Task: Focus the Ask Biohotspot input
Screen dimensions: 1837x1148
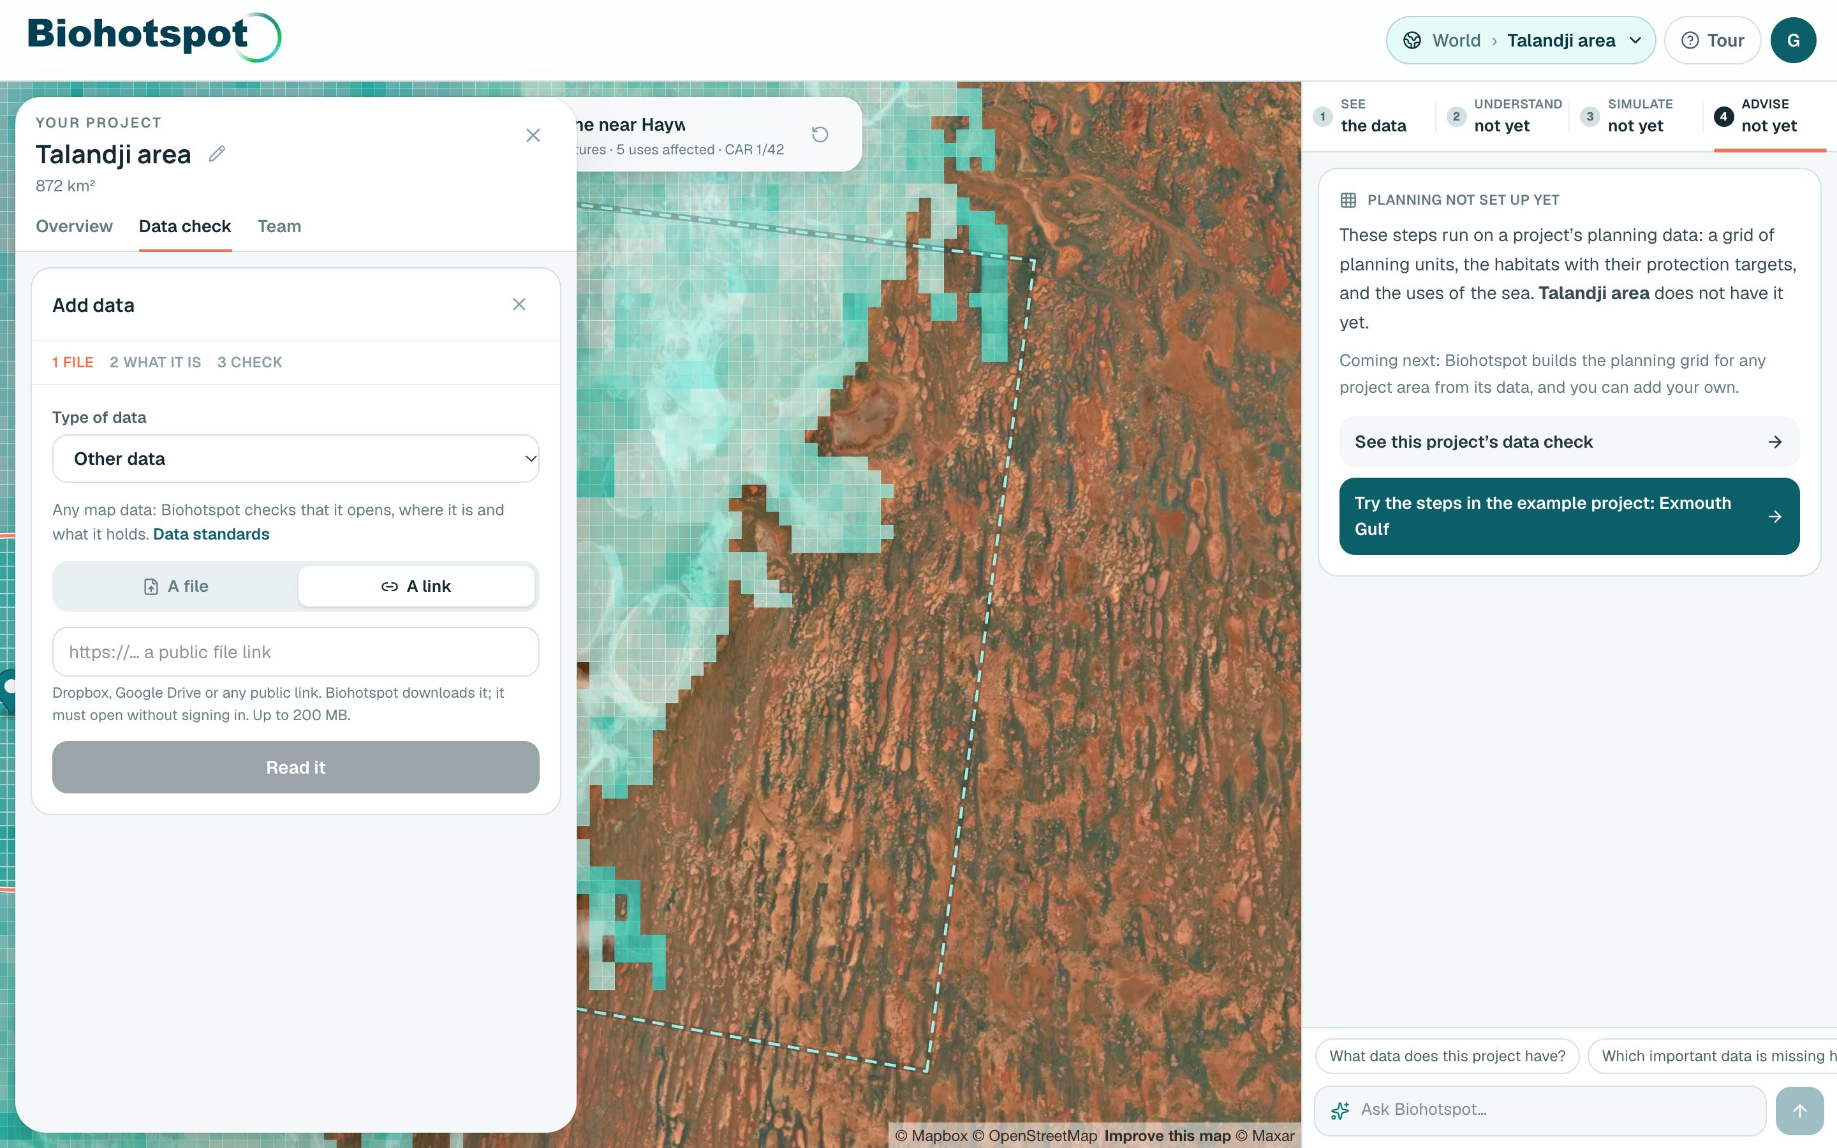Action: [x=1540, y=1110]
